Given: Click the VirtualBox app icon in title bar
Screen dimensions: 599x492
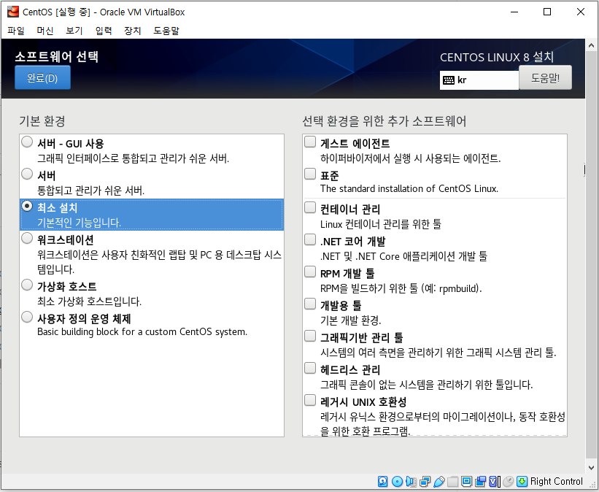Looking at the screenshot, I should (12, 12).
